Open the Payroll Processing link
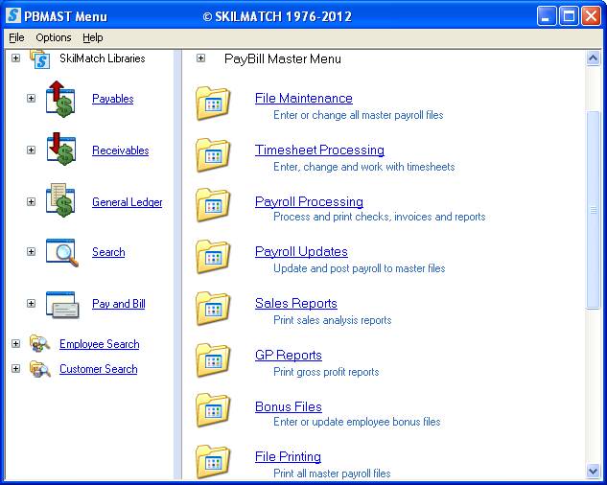This screenshot has height=485, width=607. tap(309, 201)
